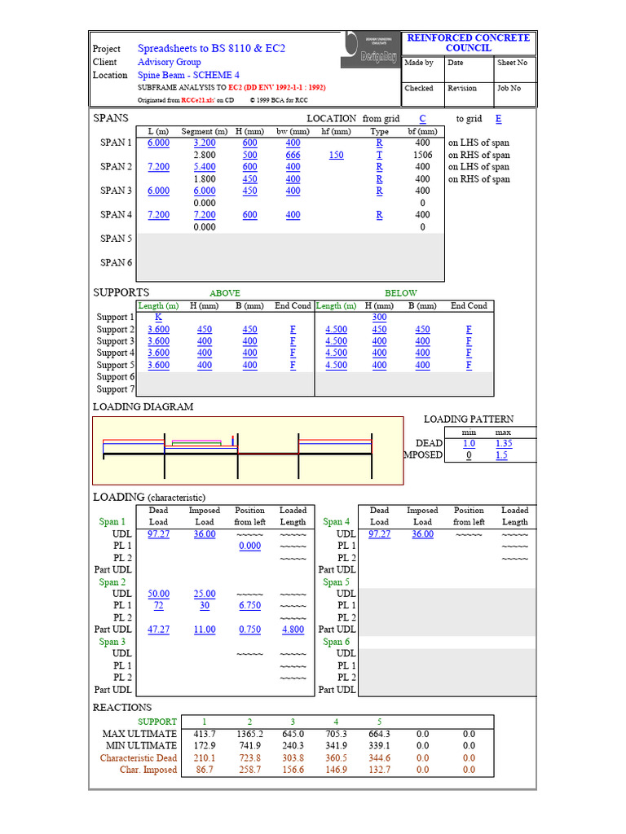Edit the DEAD min factor 1.0
This screenshot has height=834, width=626.
469,443
